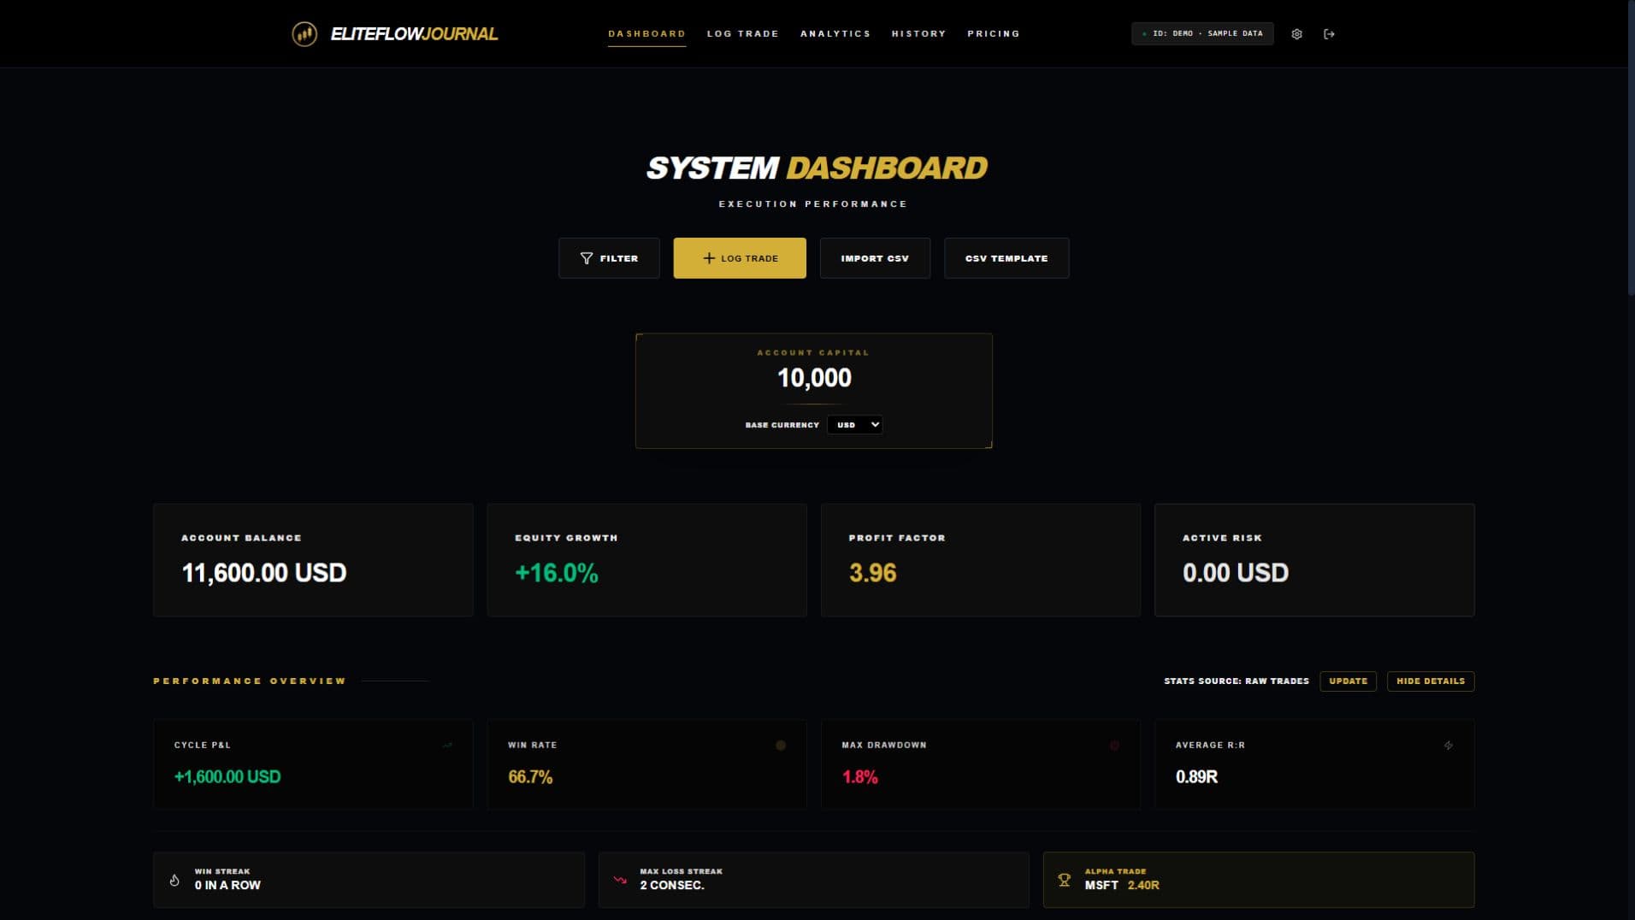Click the "STATS SOURCE: RAW TRADES" label
Image resolution: width=1635 pixels, height=920 pixels.
tap(1237, 681)
